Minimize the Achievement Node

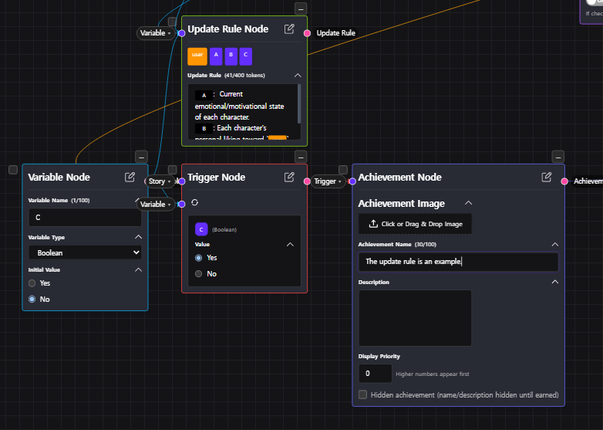pos(558,157)
